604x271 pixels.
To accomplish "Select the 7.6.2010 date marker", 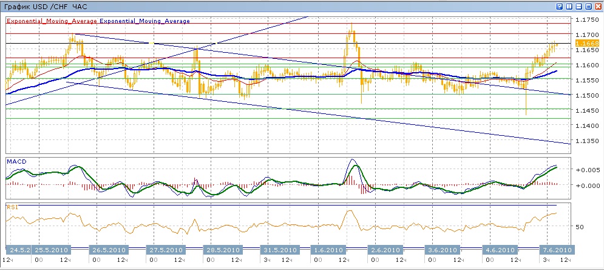I will [x=555, y=250].
